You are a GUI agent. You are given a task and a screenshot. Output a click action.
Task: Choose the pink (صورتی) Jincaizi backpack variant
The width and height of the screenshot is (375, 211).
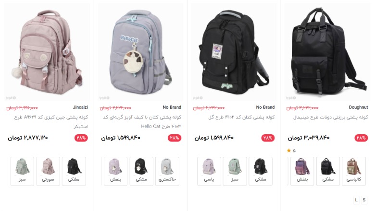coord(48,171)
